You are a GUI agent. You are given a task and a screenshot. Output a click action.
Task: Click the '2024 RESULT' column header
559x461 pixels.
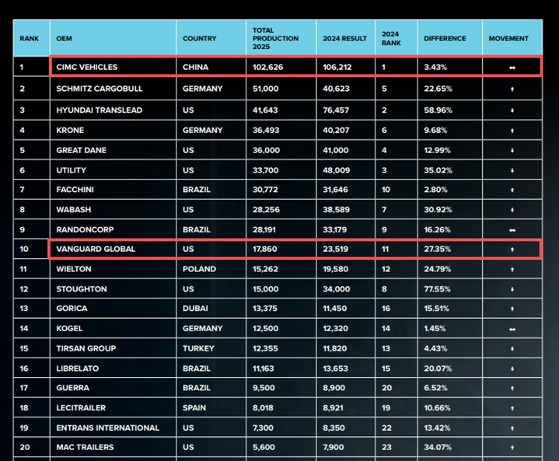tap(344, 39)
